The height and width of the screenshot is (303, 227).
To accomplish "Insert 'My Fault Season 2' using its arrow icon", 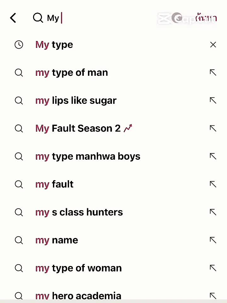I will click(213, 128).
